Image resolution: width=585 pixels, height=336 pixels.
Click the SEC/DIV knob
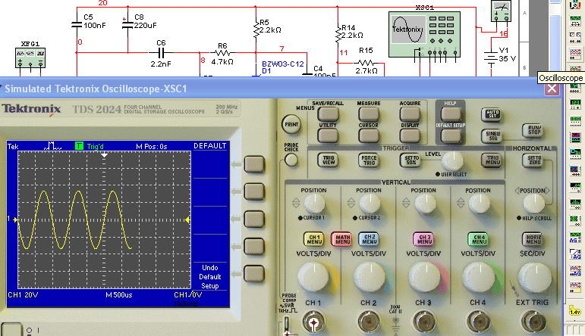point(533,277)
